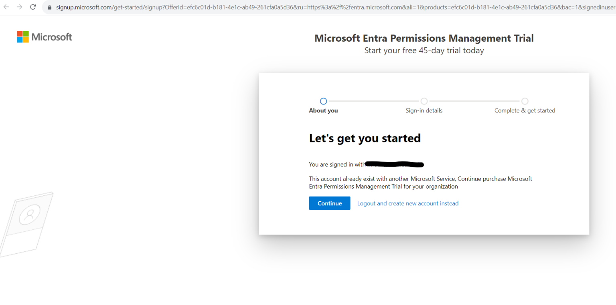Click the progress bar between signup steps
This screenshot has height=305, width=616.
point(373,101)
